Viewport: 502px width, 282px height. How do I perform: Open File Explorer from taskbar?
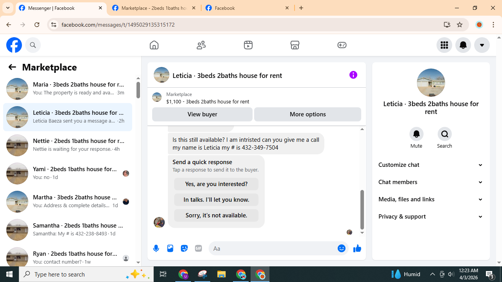[222, 274]
